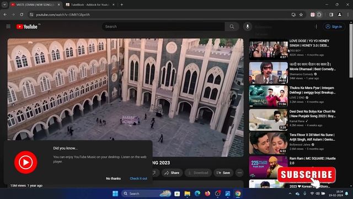The width and height of the screenshot is (353, 199).
Task: Open File Explorer from taskbar
Action: click(188, 193)
